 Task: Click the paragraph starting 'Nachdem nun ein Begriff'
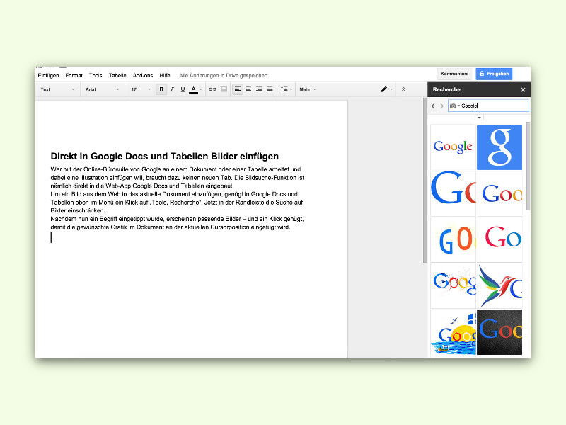point(177,223)
